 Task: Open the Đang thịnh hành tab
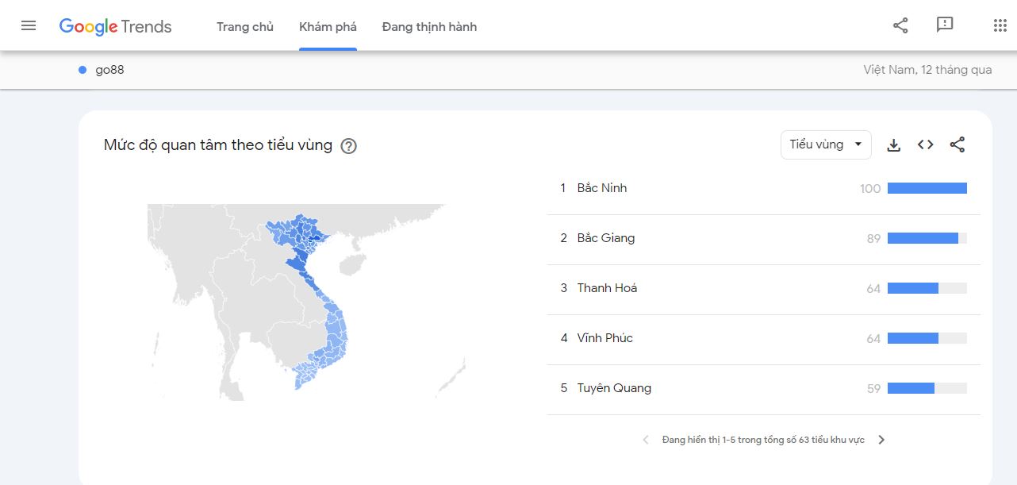point(429,27)
